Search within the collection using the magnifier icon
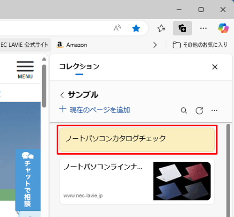234x217 pixels. [x=184, y=111]
